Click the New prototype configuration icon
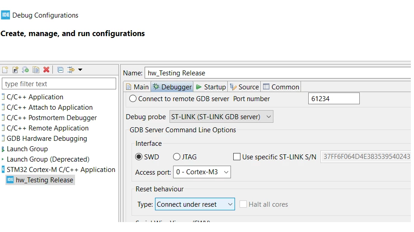Image resolution: width=414 pixels, height=232 pixels. pos(15,70)
